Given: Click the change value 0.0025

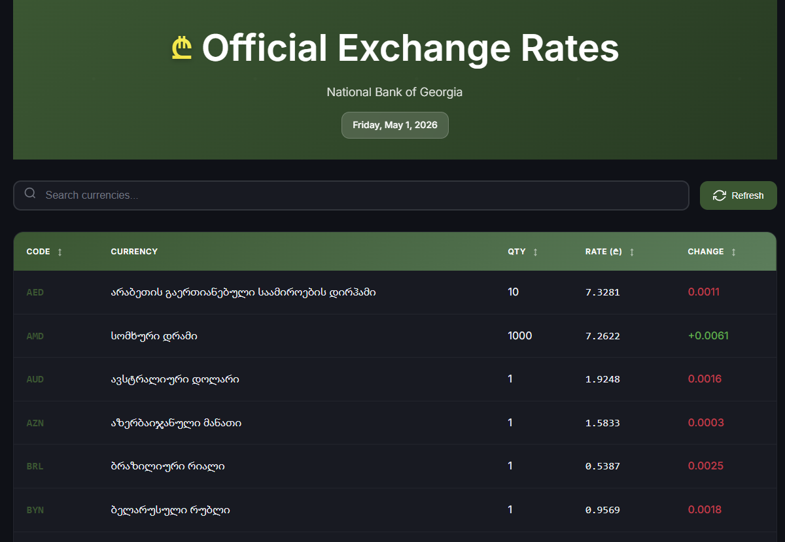Looking at the screenshot, I should 705,466.
